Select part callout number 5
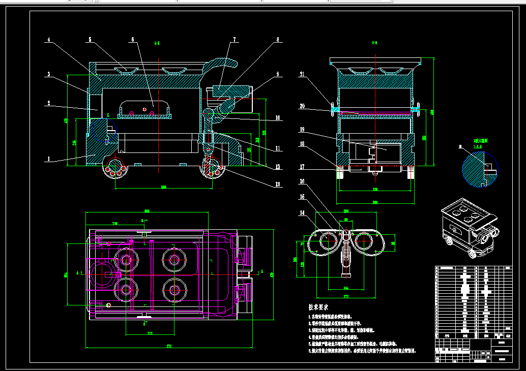 tap(90, 40)
